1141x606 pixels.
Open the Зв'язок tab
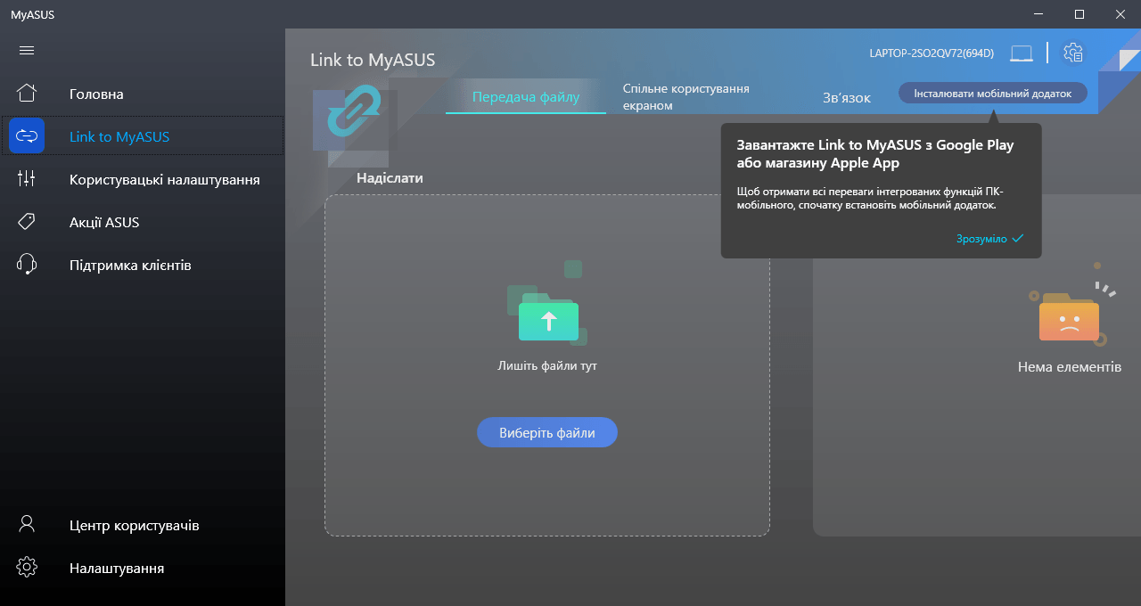pos(847,97)
